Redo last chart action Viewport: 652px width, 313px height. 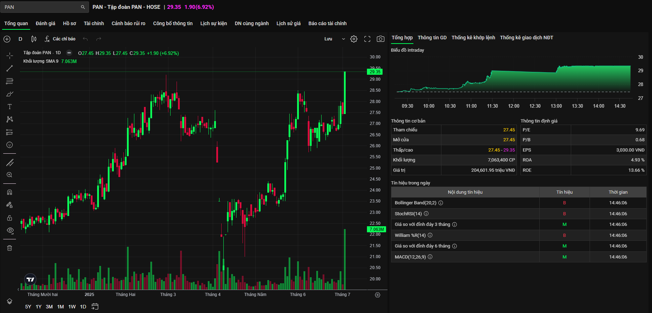point(99,39)
